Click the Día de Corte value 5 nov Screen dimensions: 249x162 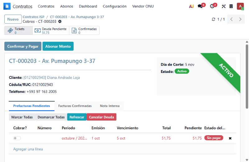click(190, 64)
